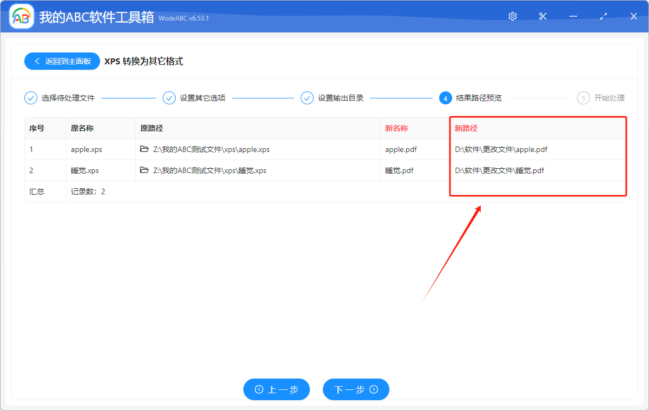The width and height of the screenshot is (649, 411).
Task: Click step 1 checkmark circle icon
Action: point(31,98)
